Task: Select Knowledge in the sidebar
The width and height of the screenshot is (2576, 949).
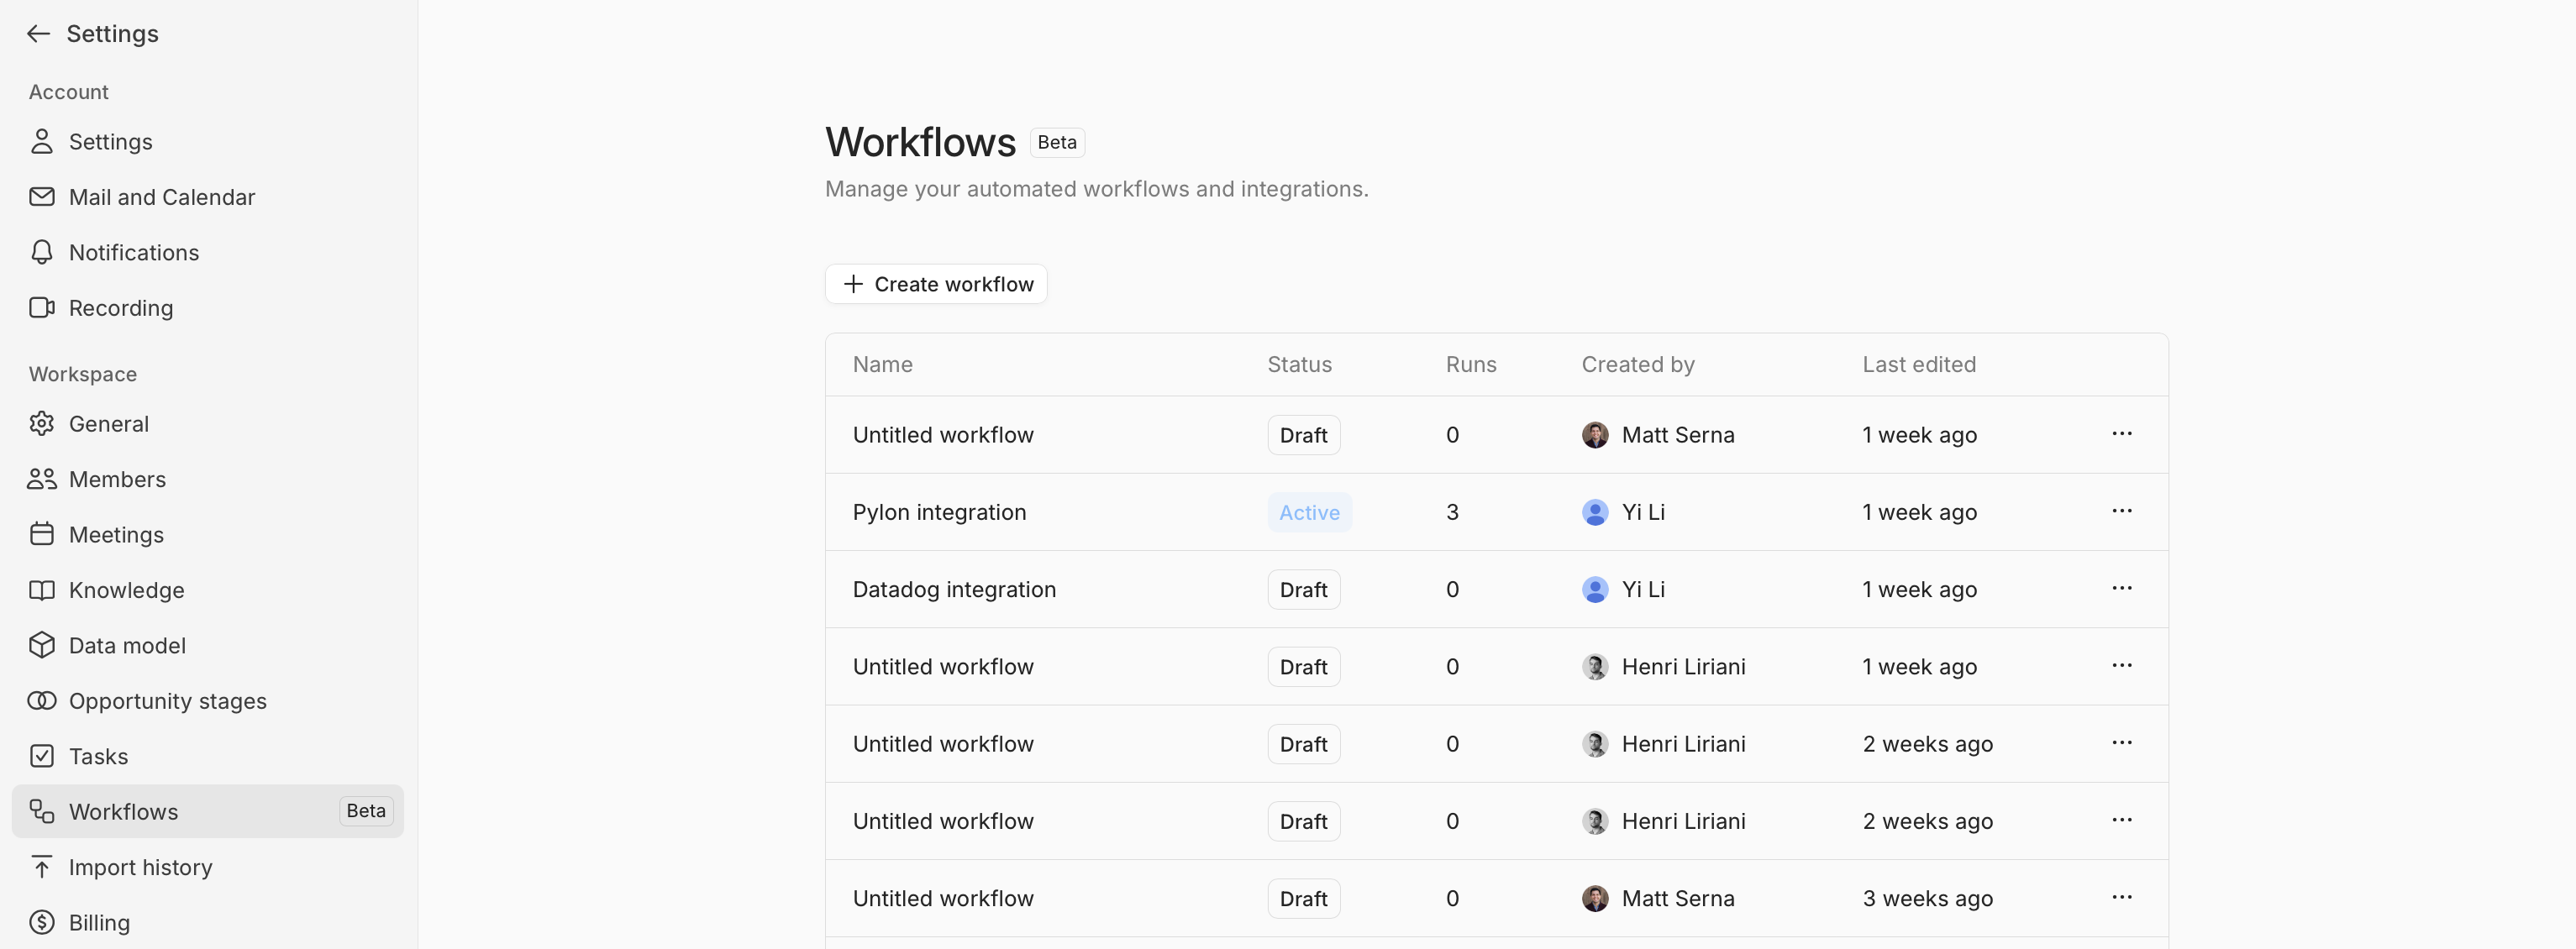Action: pos(208,590)
